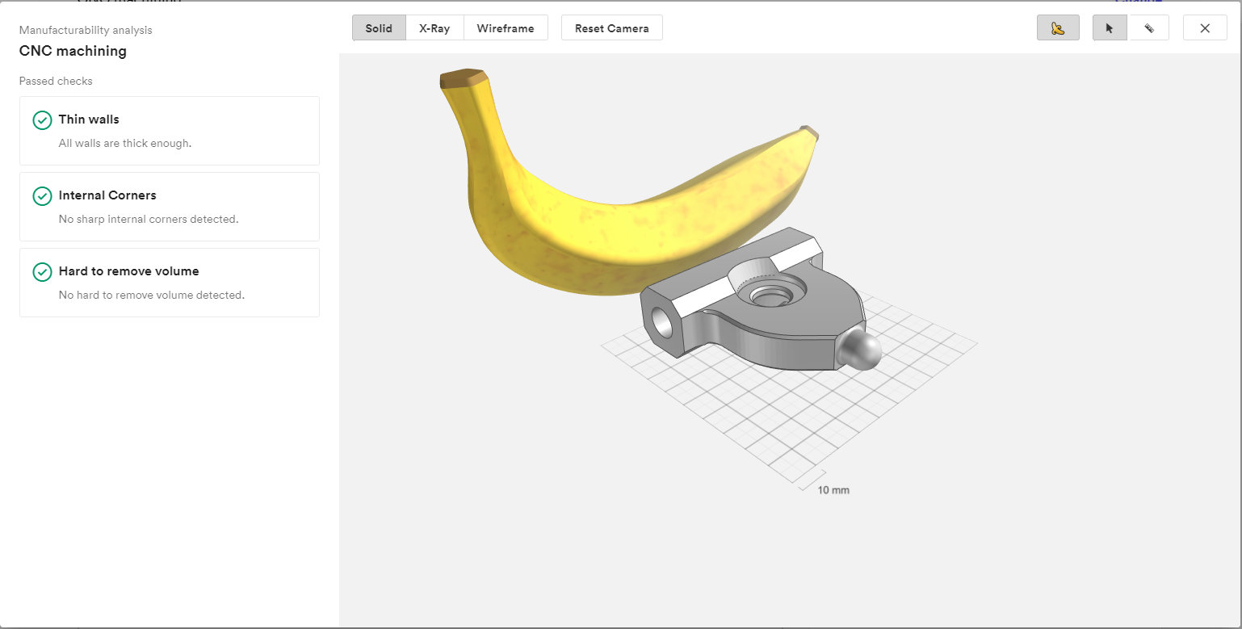This screenshot has height=629, width=1242.
Task: Toggle the banana scale reference button
Action: coord(1058,28)
